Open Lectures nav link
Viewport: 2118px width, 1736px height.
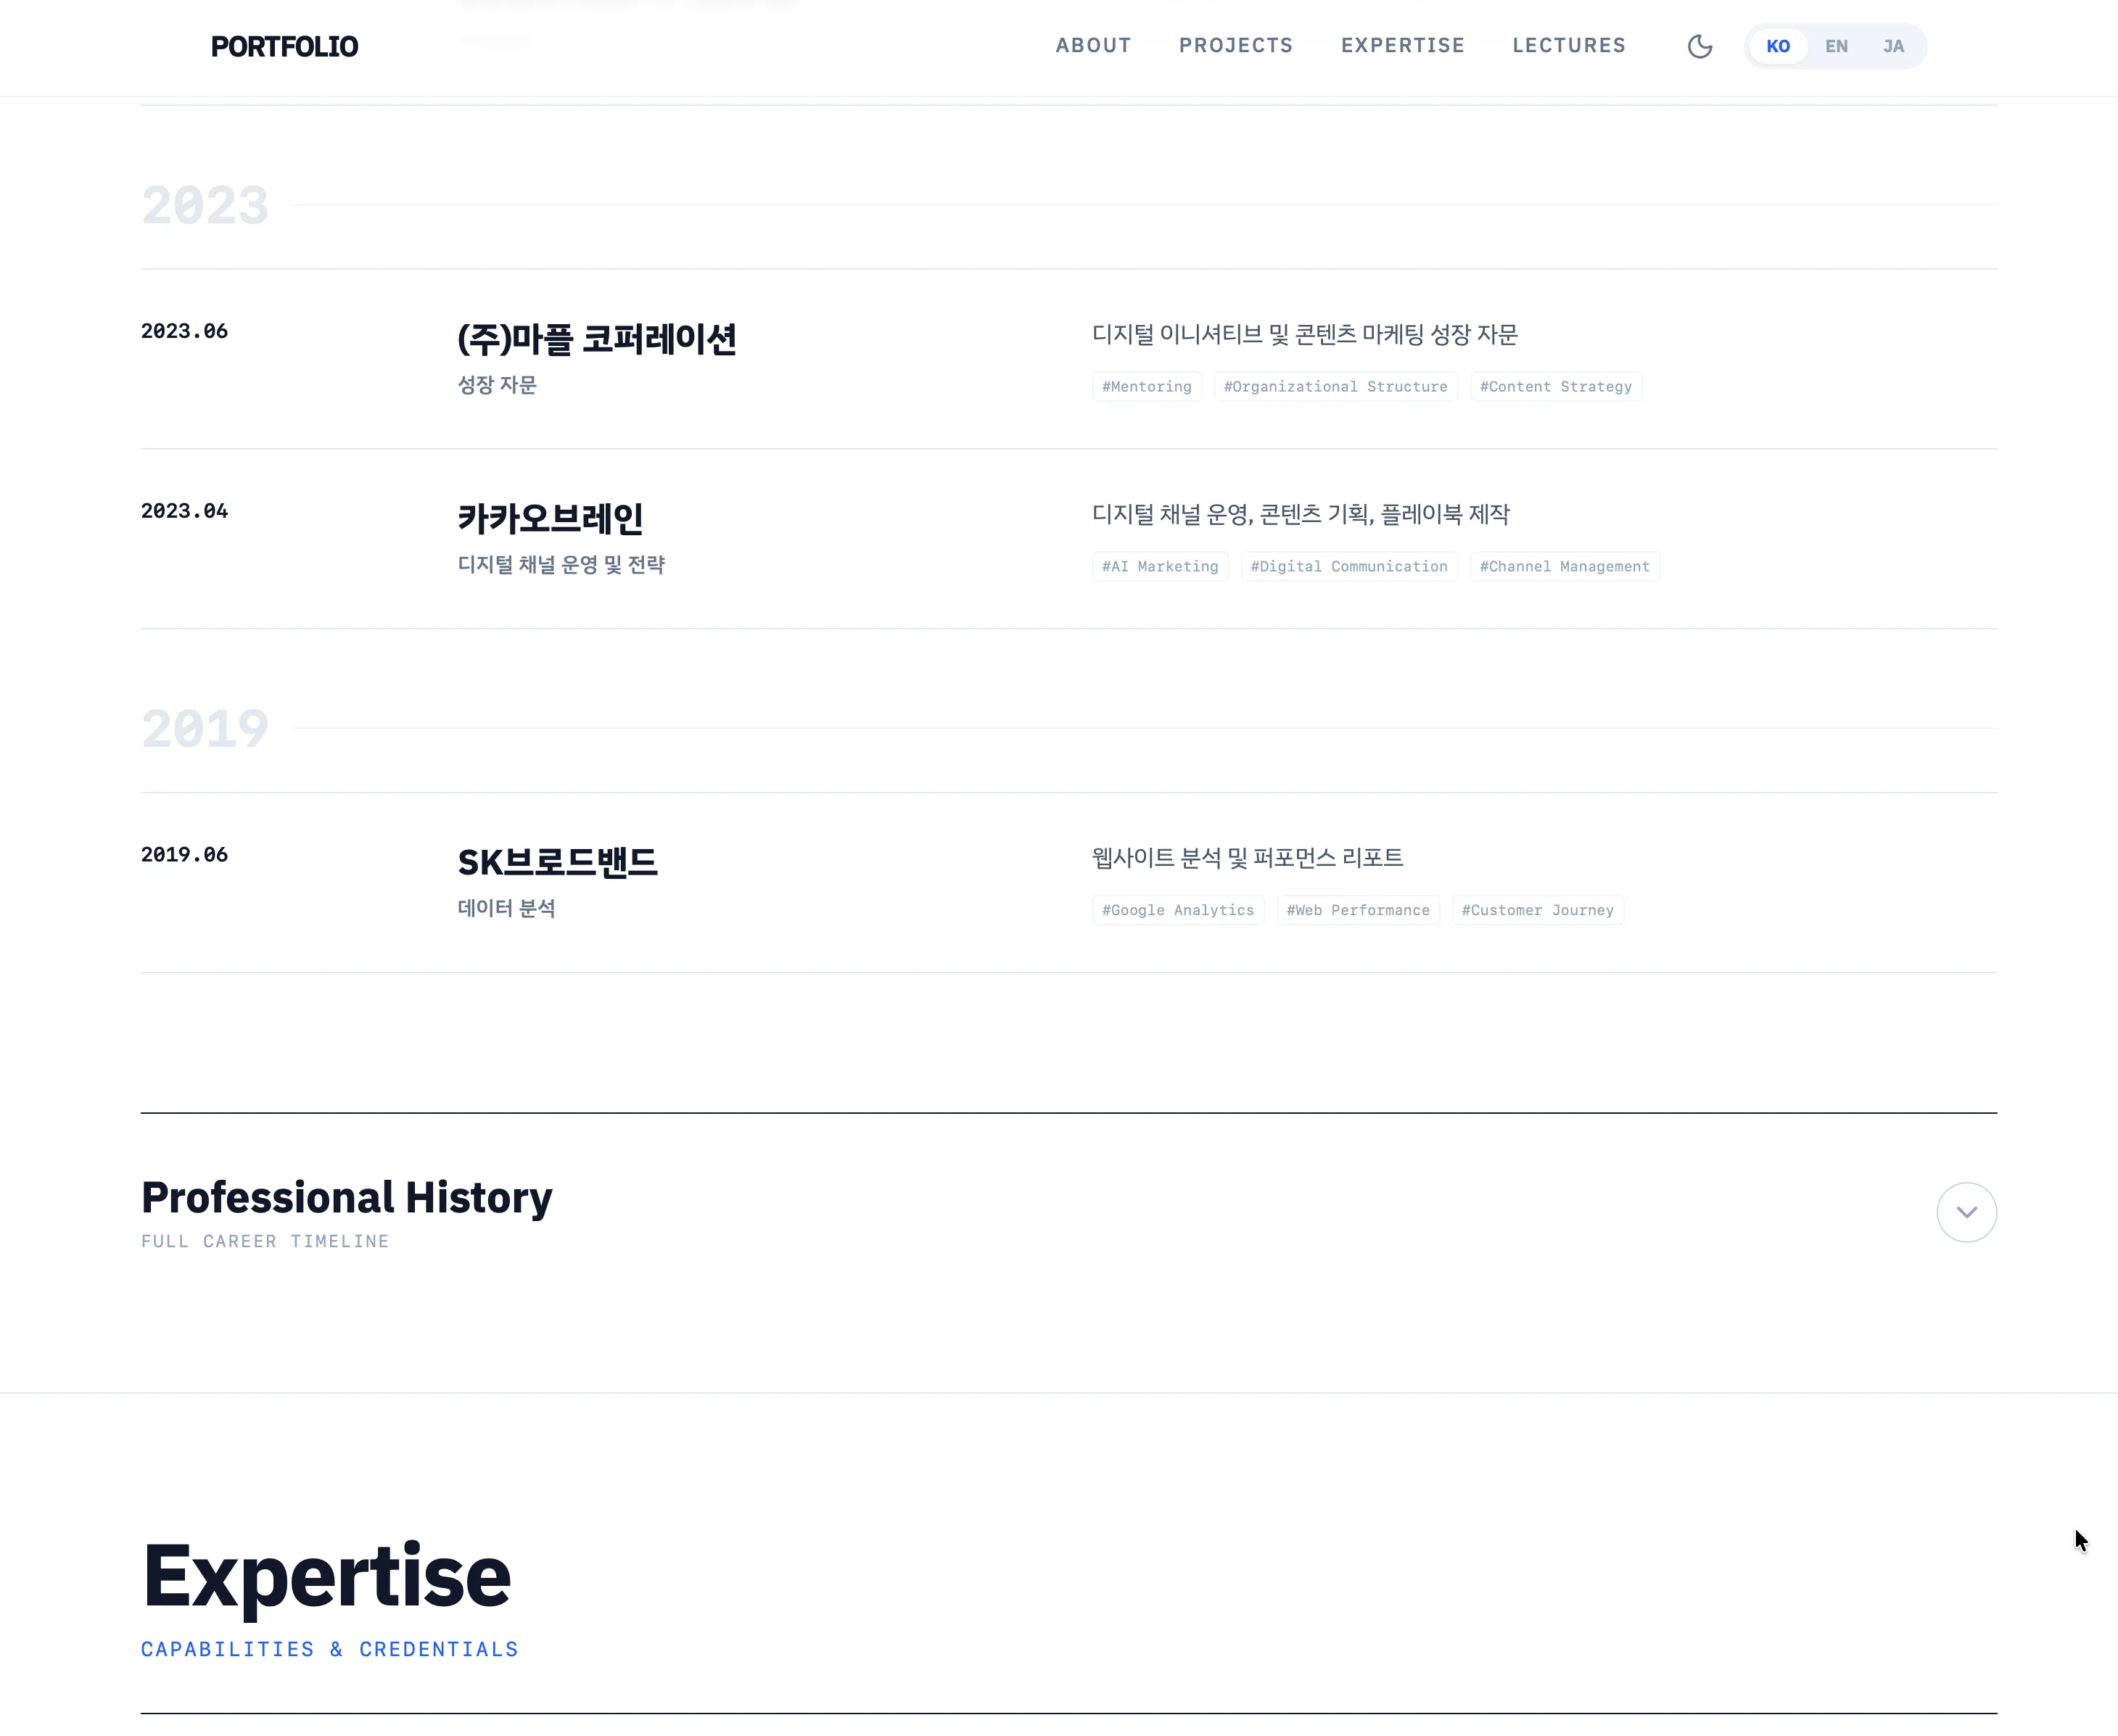[1568, 46]
